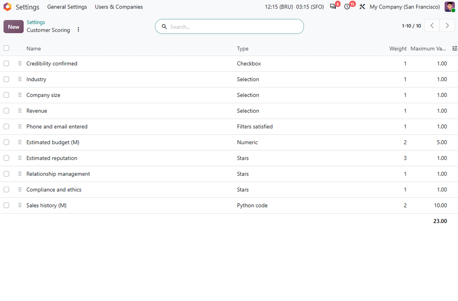Grab the drag handle for Revenue row
The height and width of the screenshot is (301, 458).
pyautogui.click(x=20, y=111)
